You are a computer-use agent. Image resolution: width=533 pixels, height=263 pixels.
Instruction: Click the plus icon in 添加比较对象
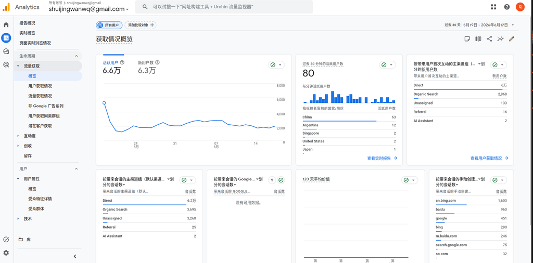[152, 25]
